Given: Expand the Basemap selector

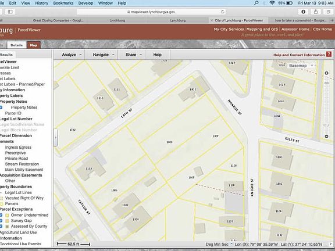Looking at the screenshot, I should click(301, 66).
